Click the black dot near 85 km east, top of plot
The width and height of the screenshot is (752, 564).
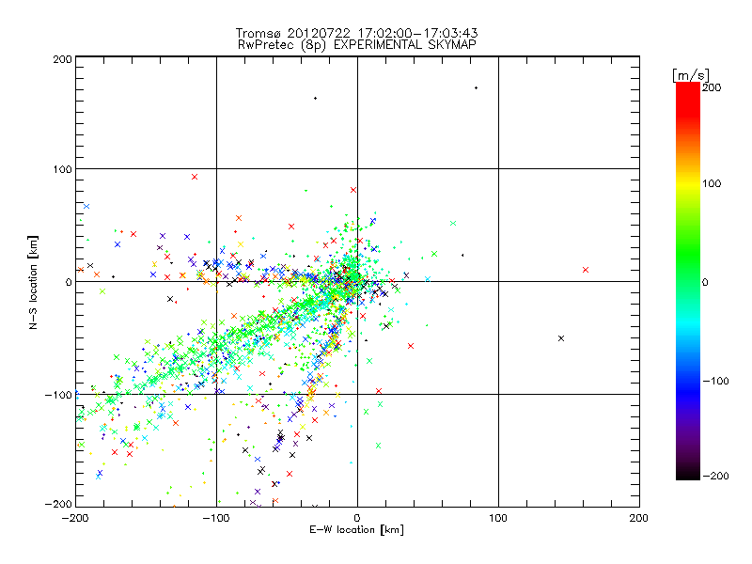tap(476, 87)
